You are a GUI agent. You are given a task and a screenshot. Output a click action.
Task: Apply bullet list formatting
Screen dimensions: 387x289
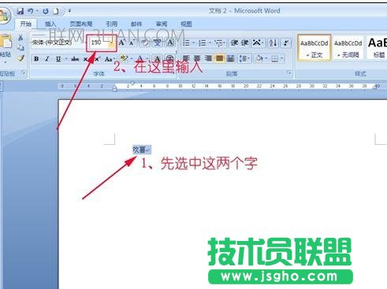coord(186,43)
